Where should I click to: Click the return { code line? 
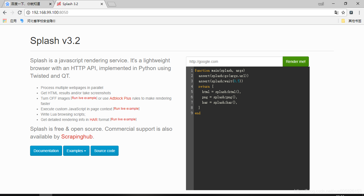coord(206,87)
